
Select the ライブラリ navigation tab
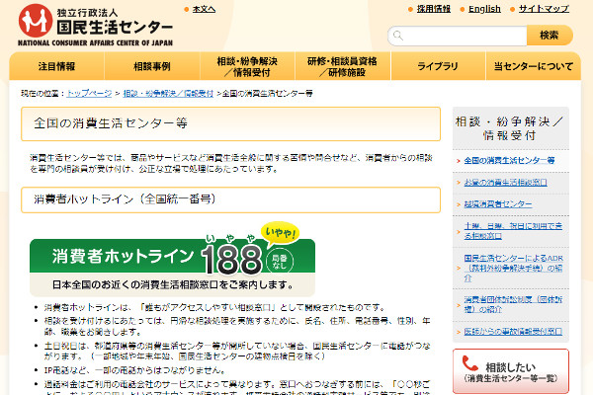coord(438,66)
